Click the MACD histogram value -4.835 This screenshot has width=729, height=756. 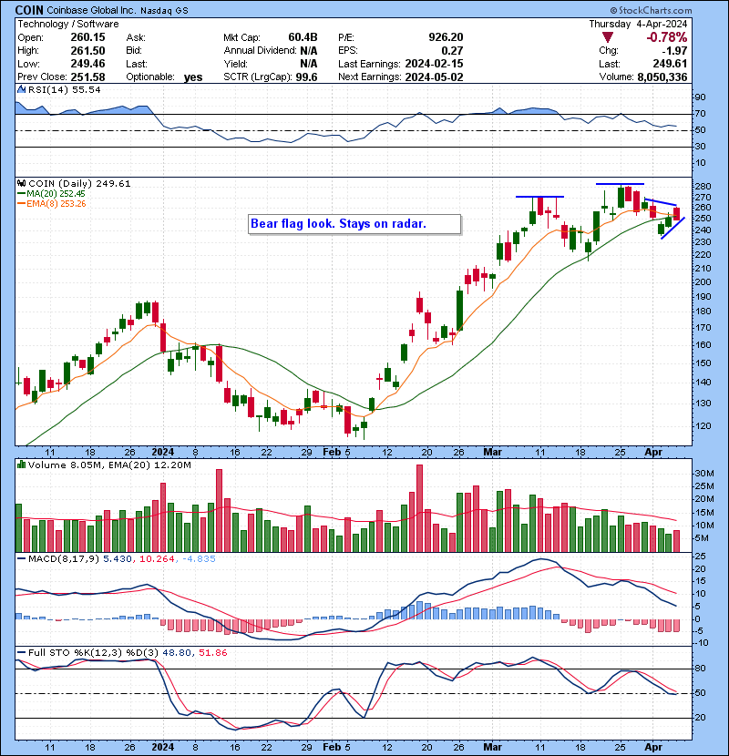click(x=200, y=559)
